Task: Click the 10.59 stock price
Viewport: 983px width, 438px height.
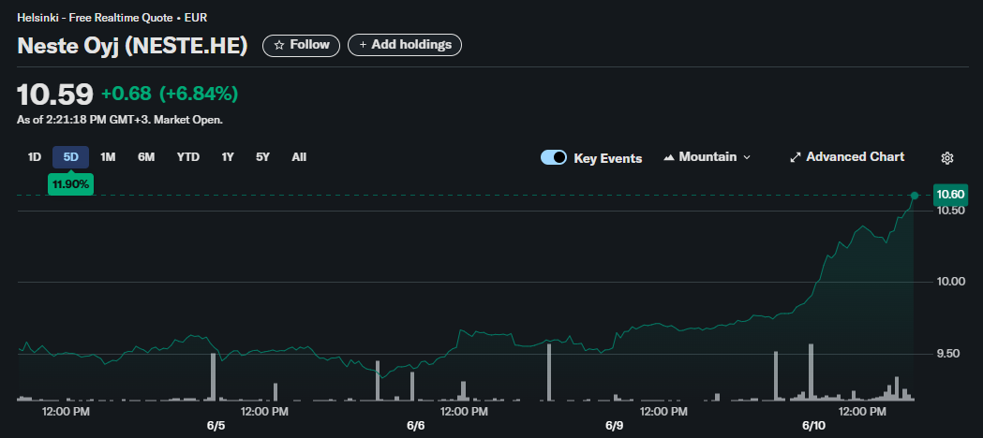Action: click(55, 95)
